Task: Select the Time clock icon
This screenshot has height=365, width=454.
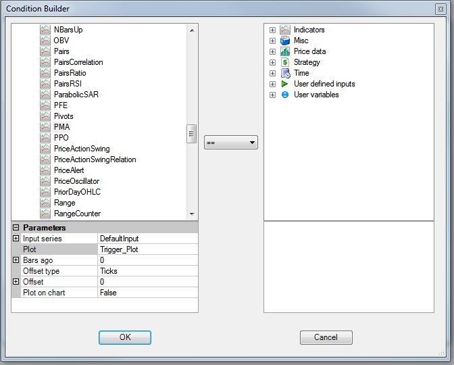Action: pyautogui.click(x=286, y=73)
